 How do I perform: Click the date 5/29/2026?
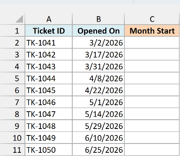coord(98,126)
